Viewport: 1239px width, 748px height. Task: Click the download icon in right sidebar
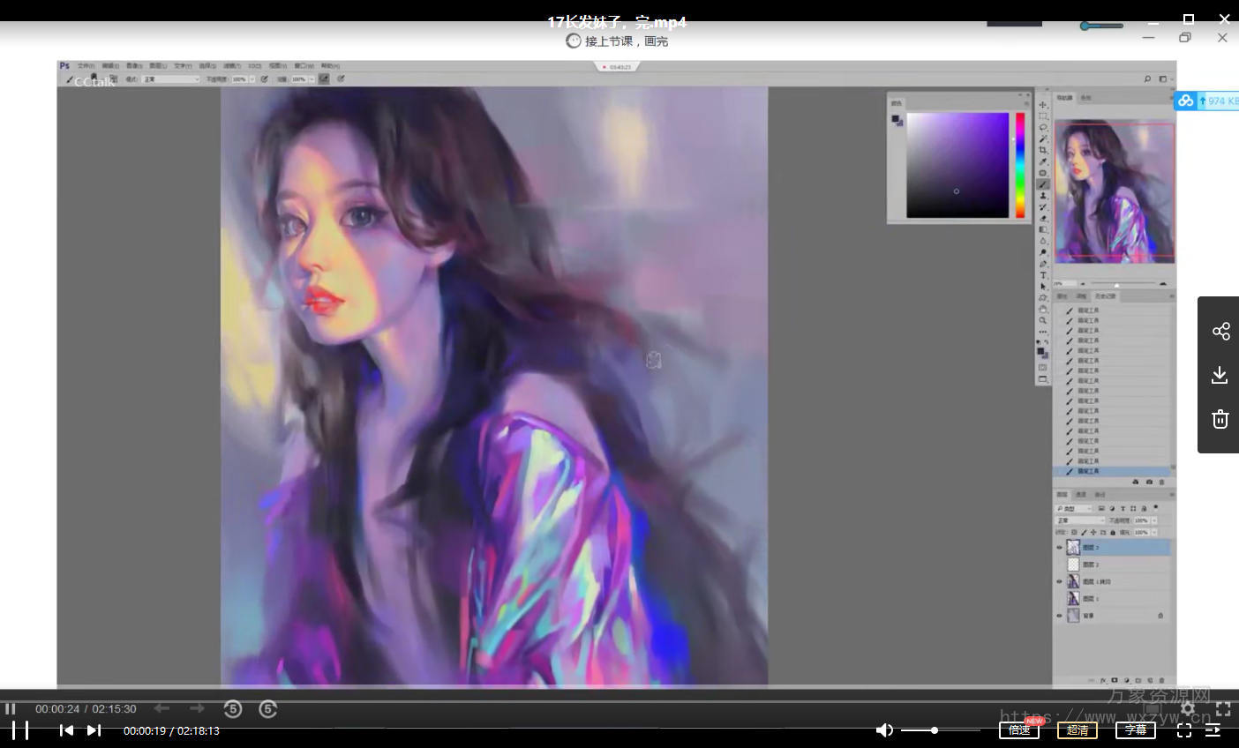coord(1220,376)
